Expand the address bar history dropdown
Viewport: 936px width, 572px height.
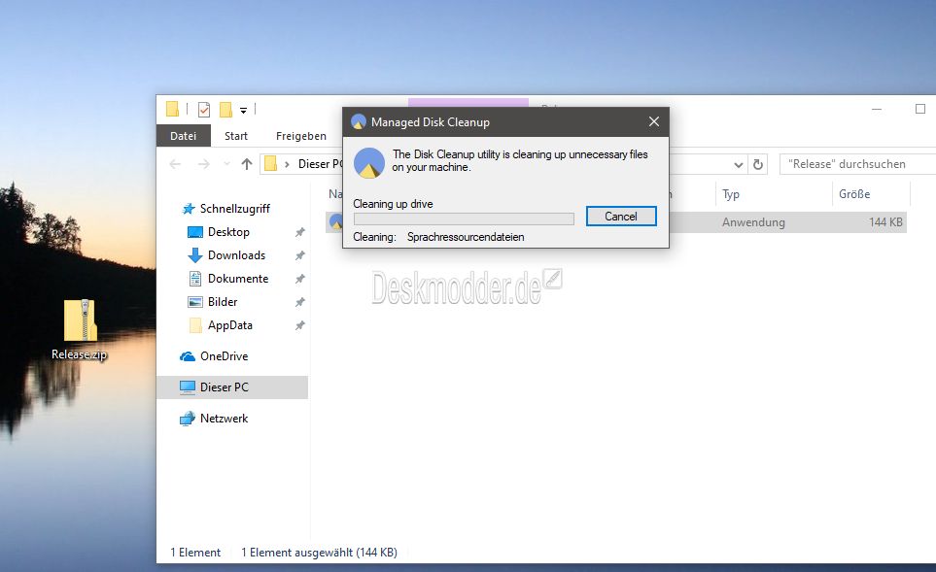point(738,165)
